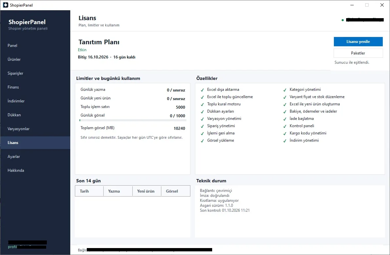Viewport: 390px width, 255px height.
Task: Click the green connection status dot
Action: (343, 20)
